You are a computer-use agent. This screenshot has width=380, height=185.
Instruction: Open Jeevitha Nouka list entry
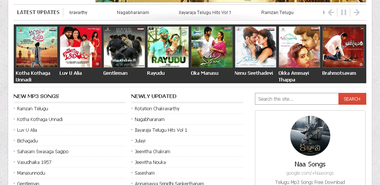coord(150,162)
